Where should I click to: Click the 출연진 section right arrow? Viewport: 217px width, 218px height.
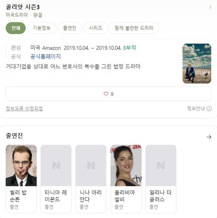[x=209, y=137]
